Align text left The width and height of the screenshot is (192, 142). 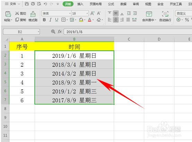tap(110, 20)
